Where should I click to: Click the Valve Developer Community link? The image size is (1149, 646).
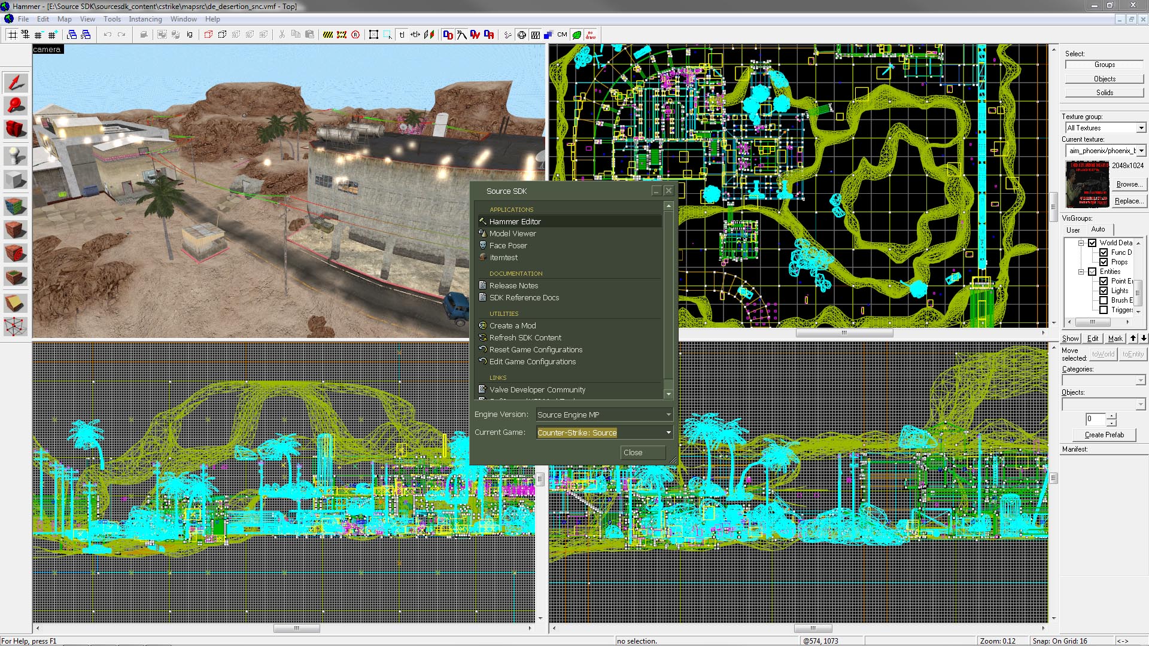(x=537, y=389)
